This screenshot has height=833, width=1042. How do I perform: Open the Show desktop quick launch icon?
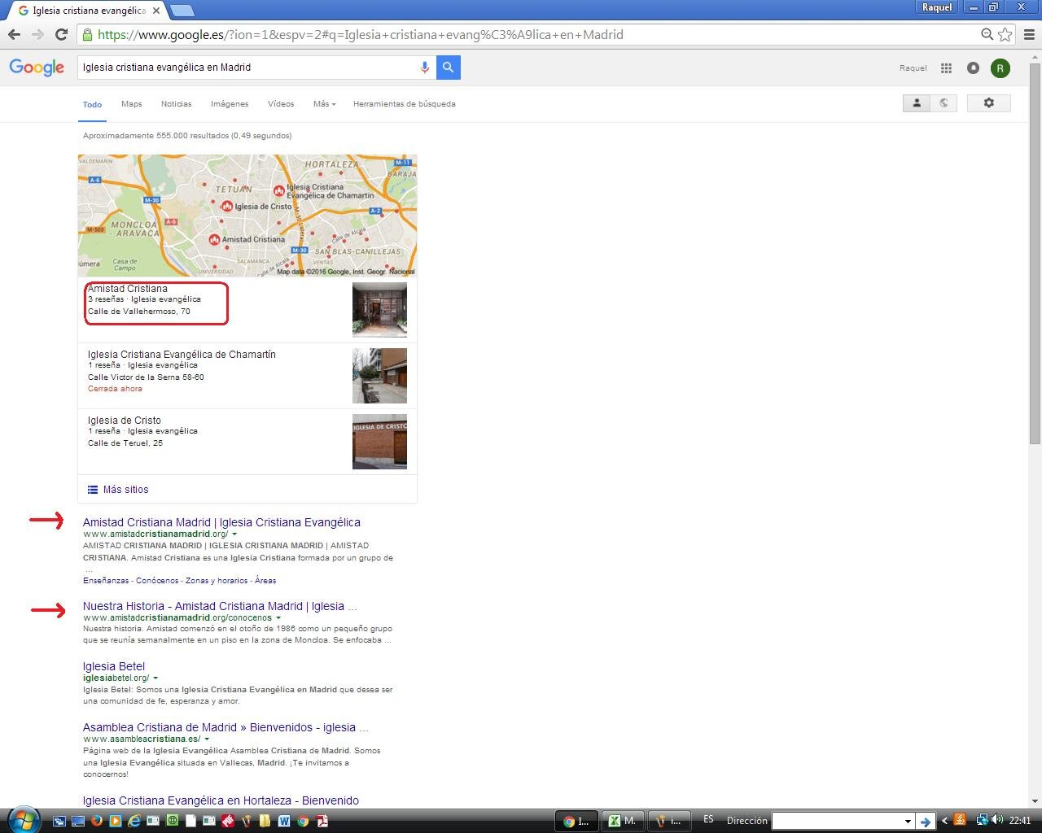[x=78, y=821]
